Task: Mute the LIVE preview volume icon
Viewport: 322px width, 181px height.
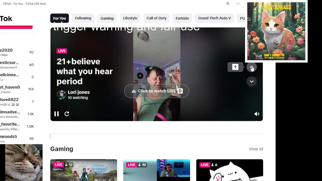Action: pos(257,114)
